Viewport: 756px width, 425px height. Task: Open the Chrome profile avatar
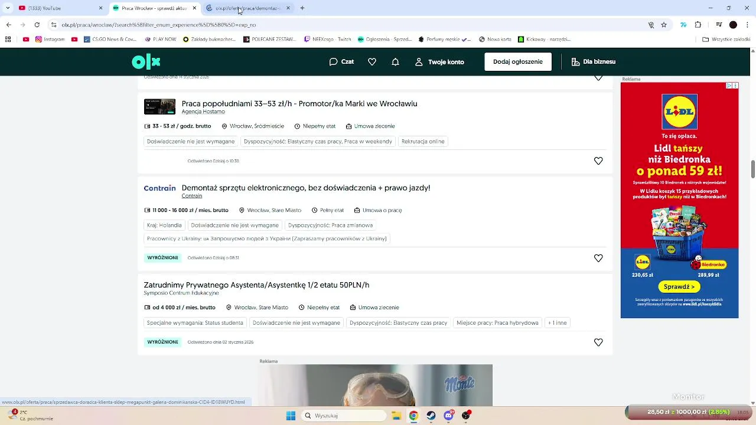(733, 25)
